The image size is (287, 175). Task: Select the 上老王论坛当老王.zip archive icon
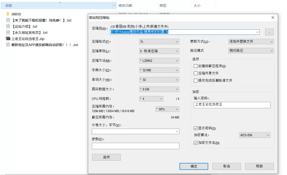(x=8, y=39)
